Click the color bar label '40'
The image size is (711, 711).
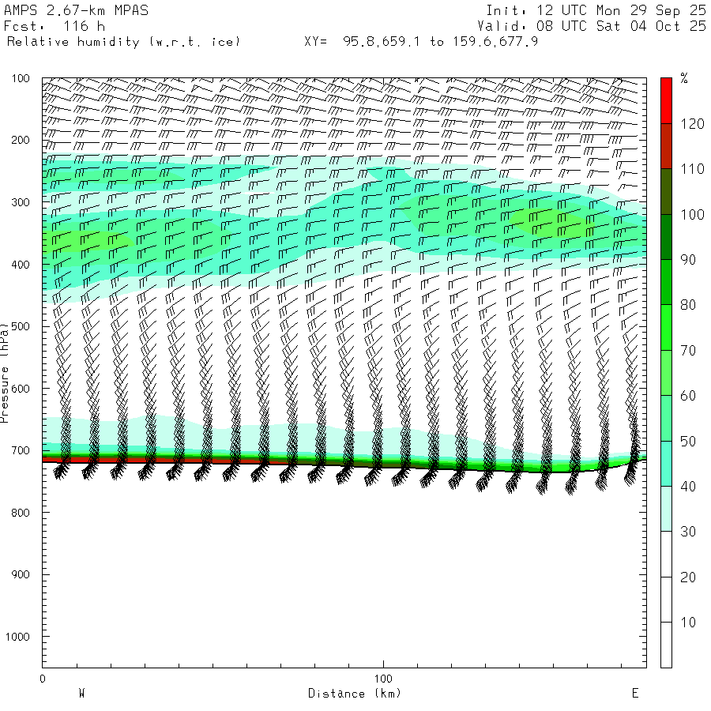click(x=688, y=487)
